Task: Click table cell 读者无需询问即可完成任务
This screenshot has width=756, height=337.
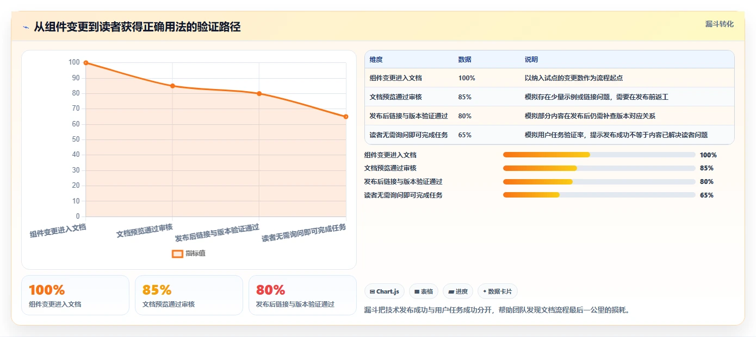Action: tap(408, 135)
